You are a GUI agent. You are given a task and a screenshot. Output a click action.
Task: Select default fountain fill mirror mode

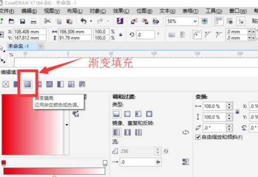coord(117,132)
